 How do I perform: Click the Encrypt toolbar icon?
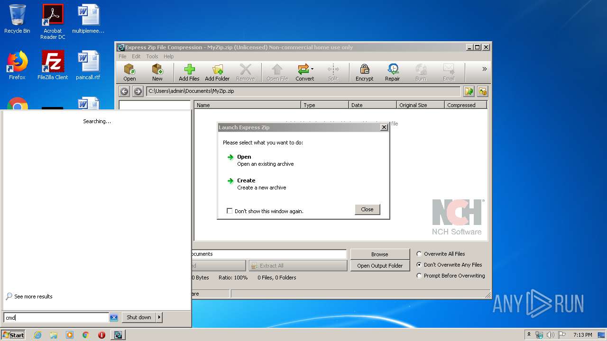[364, 72]
